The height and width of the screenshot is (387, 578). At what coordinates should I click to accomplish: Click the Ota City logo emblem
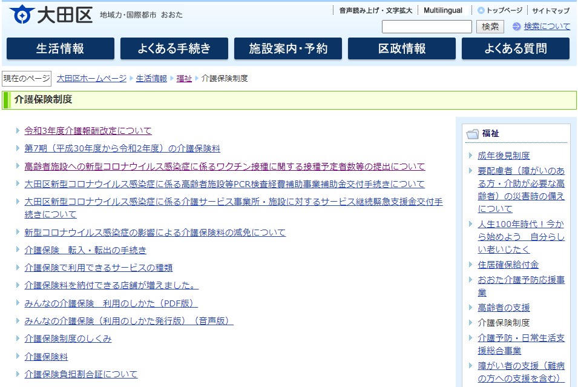(22, 14)
